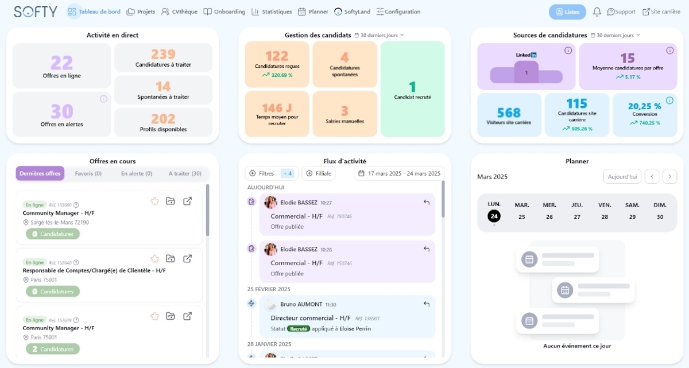The image size is (689, 368).
Task: Open the Responsable de Comptes offer in new window
Action: [x=187, y=258]
